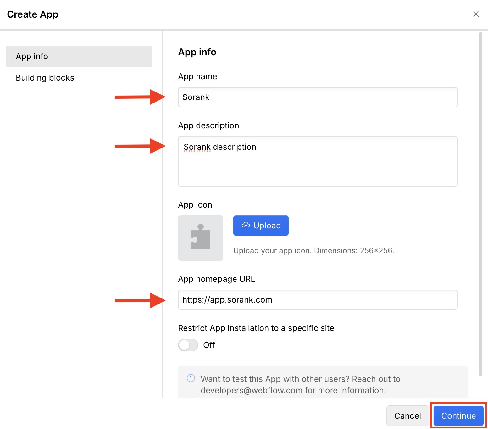Click the Upload button label text
488x429 pixels.
point(267,226)
